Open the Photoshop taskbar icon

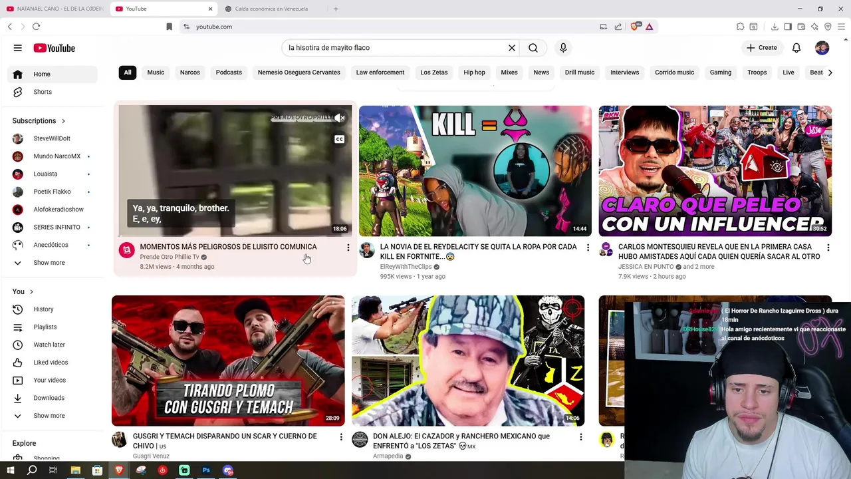[x=206, y=470]
